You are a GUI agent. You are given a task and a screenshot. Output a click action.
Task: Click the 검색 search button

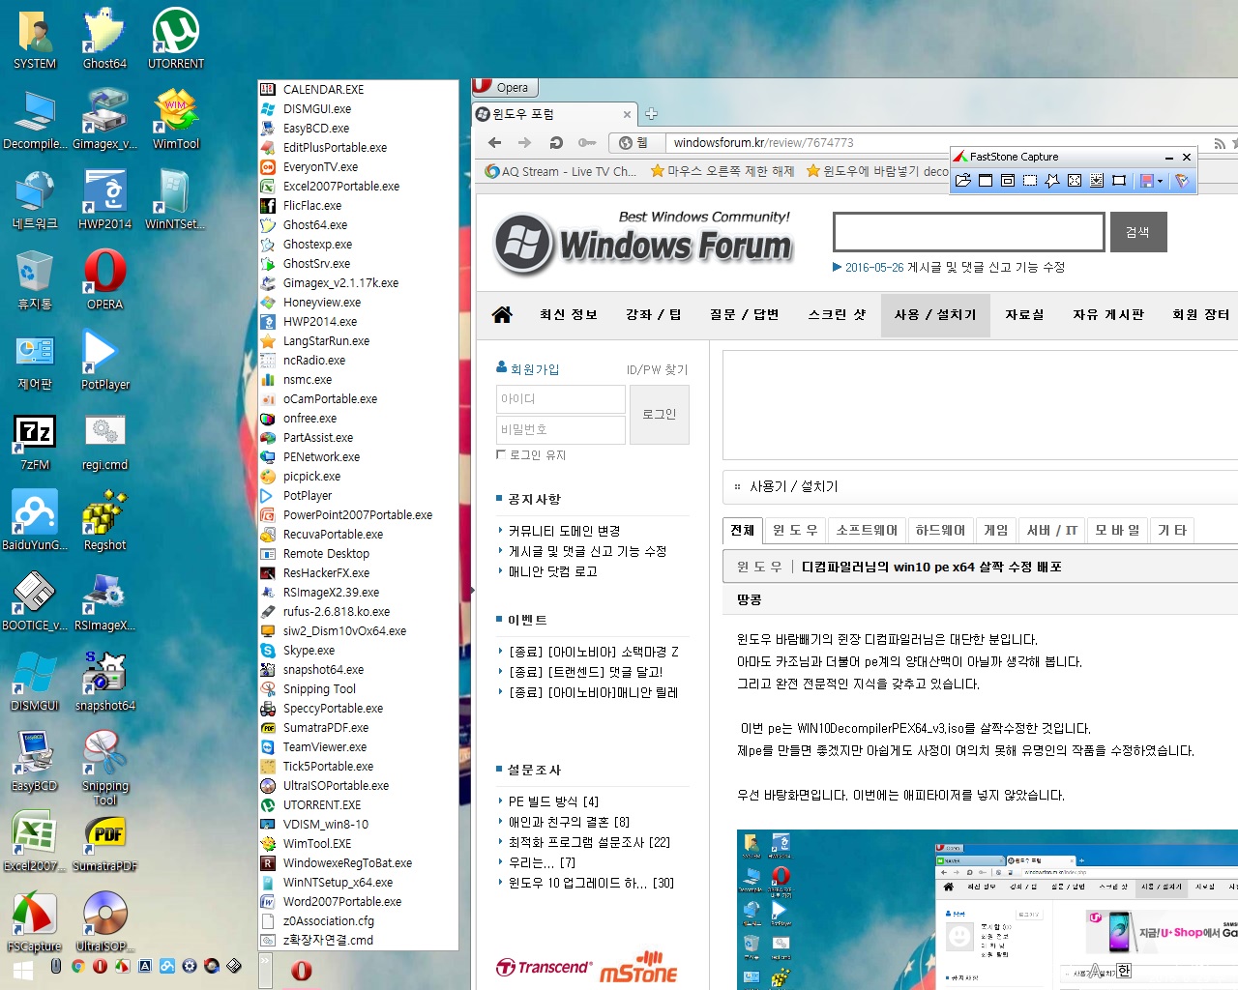point(1138,232)
